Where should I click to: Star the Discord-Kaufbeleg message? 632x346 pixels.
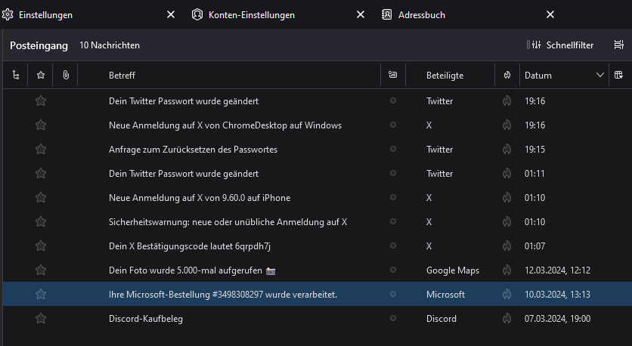coord(41,319)
